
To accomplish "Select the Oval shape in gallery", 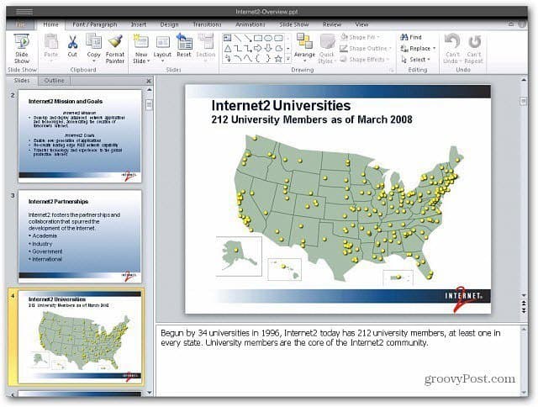I will coord(268,38).
